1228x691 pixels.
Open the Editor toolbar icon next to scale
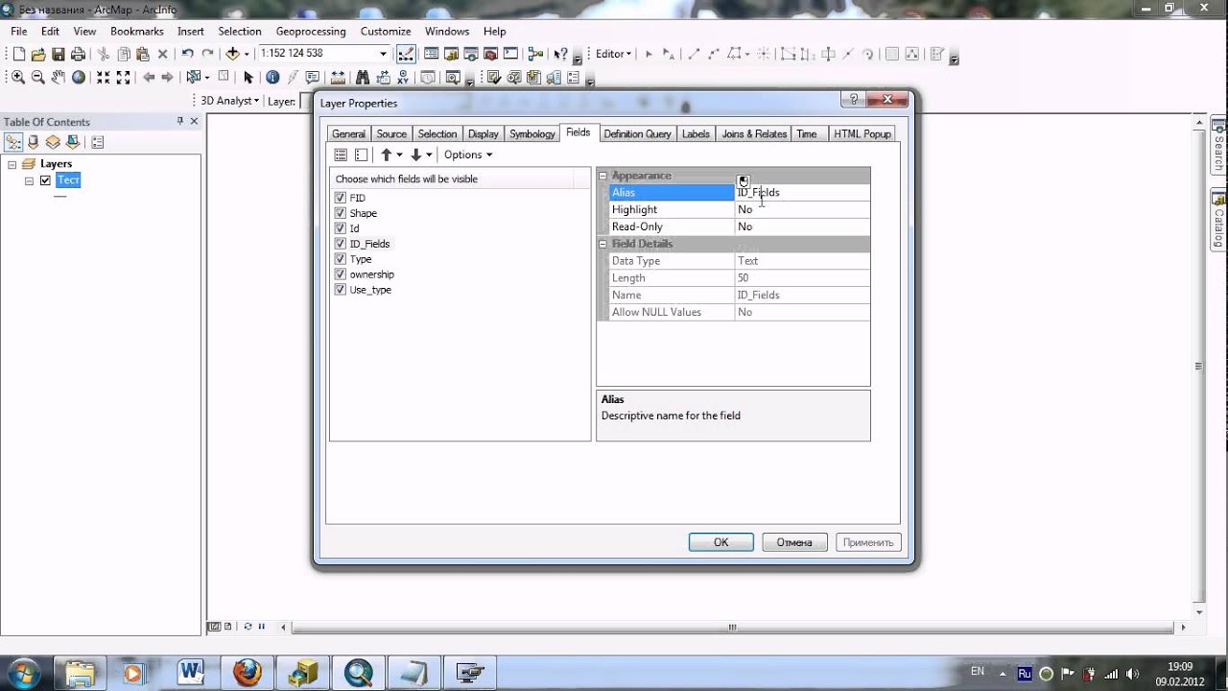[406, 54]
